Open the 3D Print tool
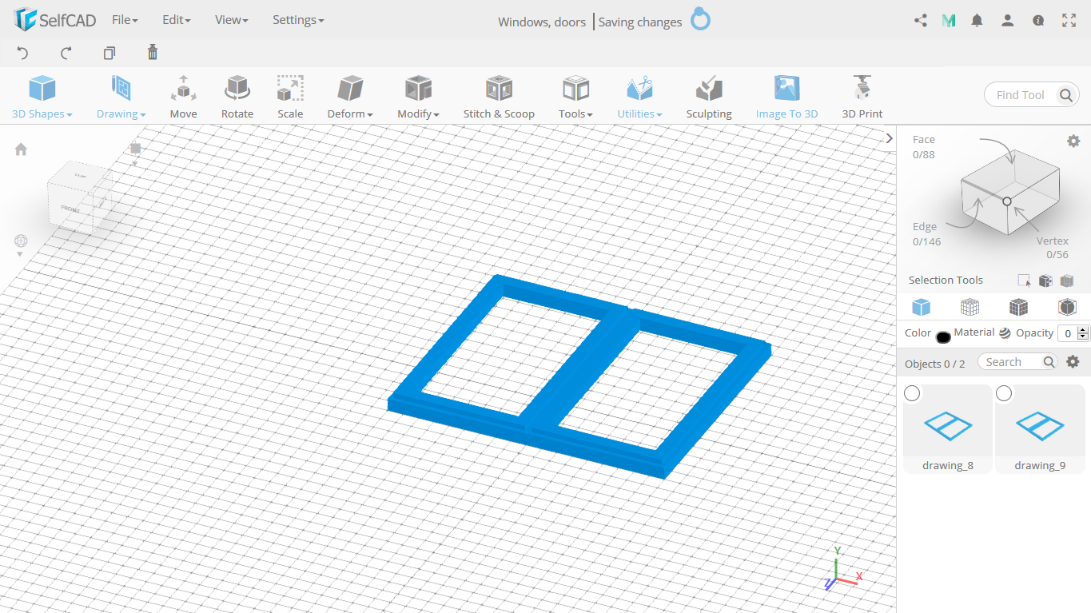The width and height of the screenshot is (1091, 613). 862,97
